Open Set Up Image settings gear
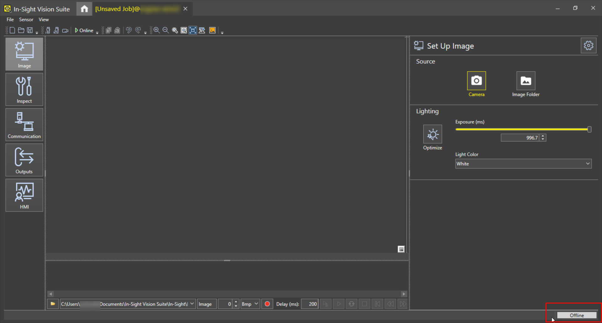Screen dimensions: 602x323 588,46
